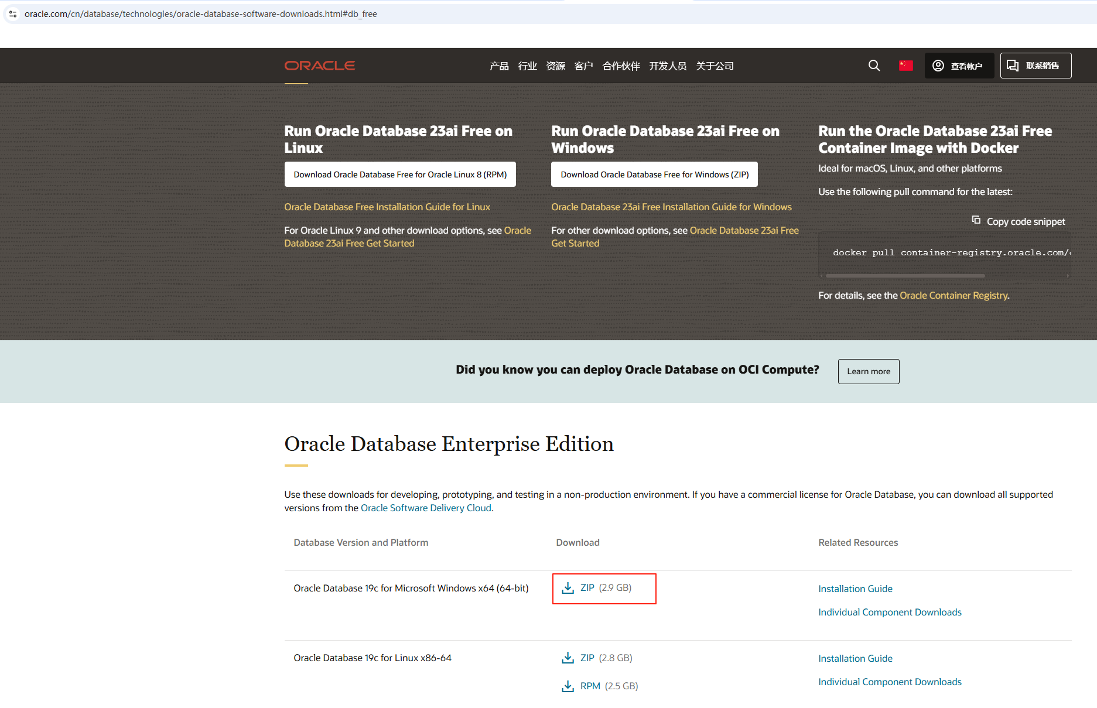
Task: Click 'Oracle Database 19c for Linux x86-64' text
Action: point(372,658)
